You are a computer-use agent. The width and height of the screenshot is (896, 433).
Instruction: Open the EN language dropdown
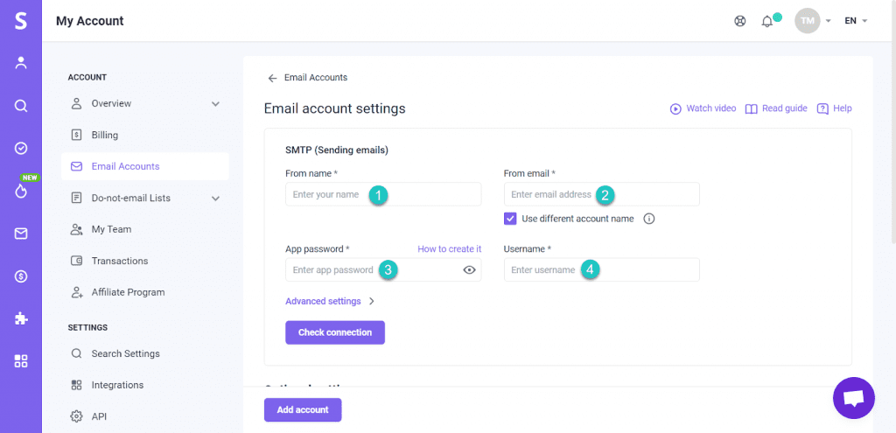[855, 21]
